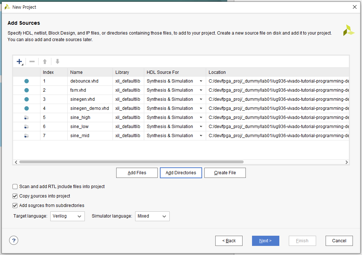Image resolution: width=362 pixels, height=255 pixels.
Task: Click the Library column header
Action: tap(128, 72)
